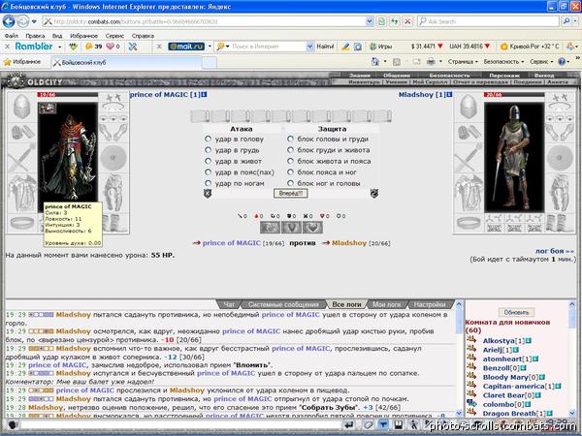Screen dimensions: 582x436
Task: Click the Rambler toolbar tools icon
Action: (133, 47)
